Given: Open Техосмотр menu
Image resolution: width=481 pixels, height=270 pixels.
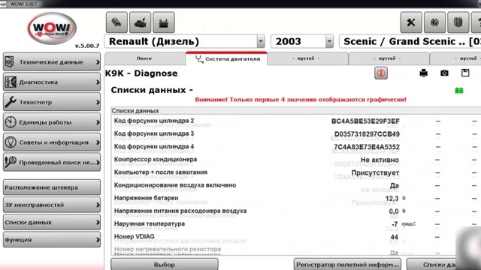Looking at the screenshot, I should (52, 102).
